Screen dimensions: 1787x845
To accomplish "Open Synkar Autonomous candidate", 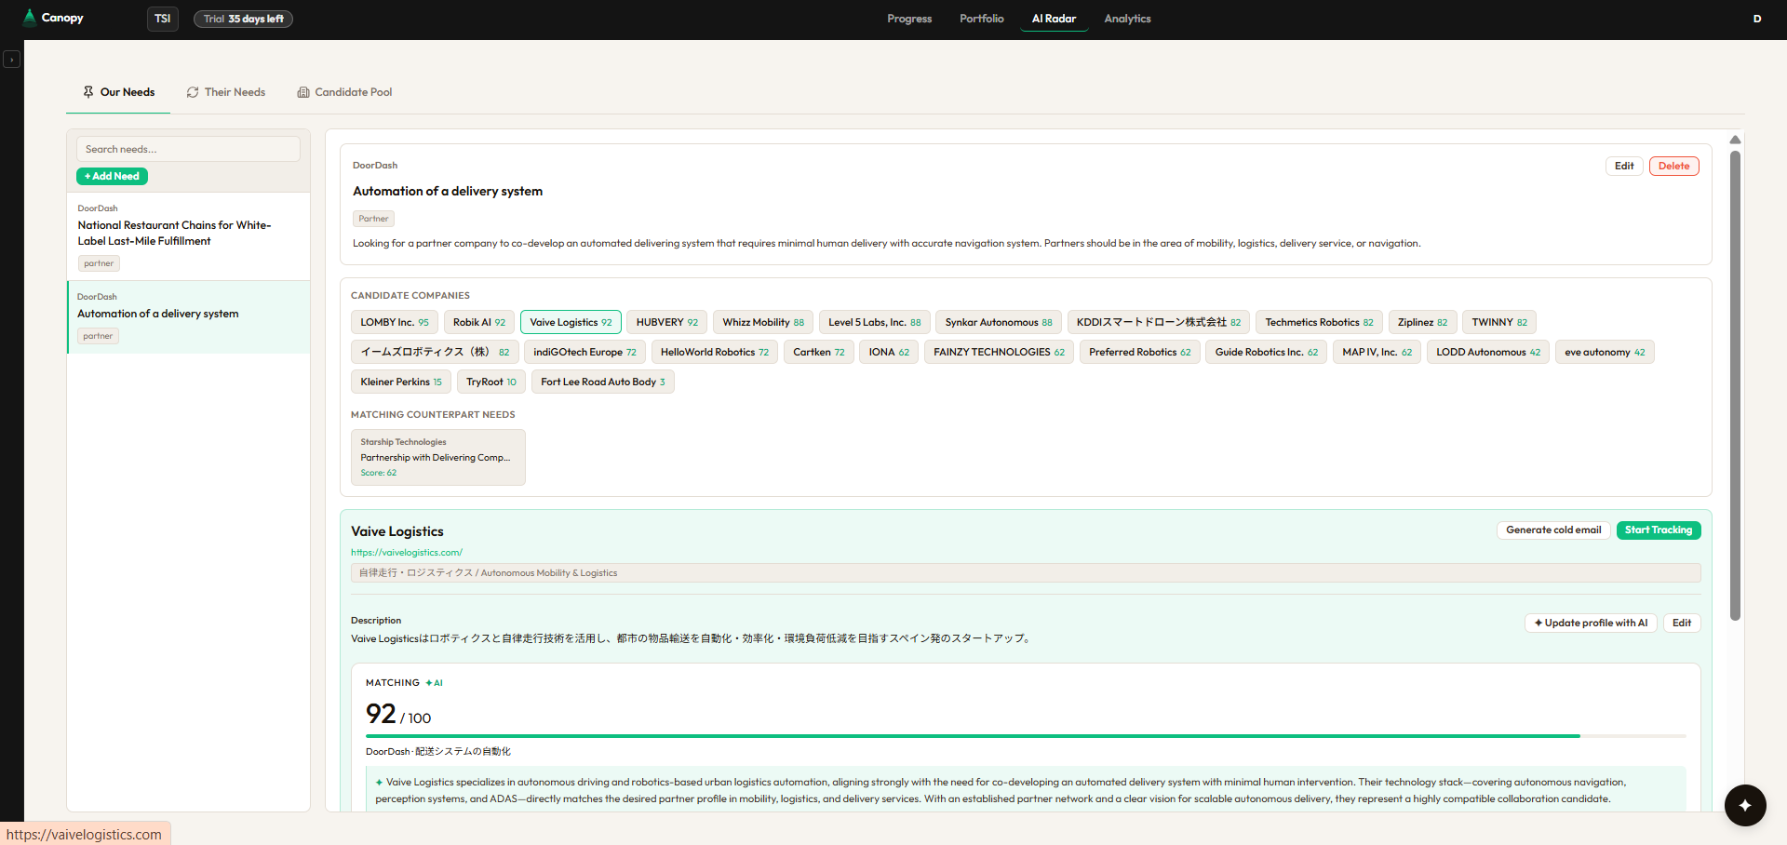I will [999, 322].
